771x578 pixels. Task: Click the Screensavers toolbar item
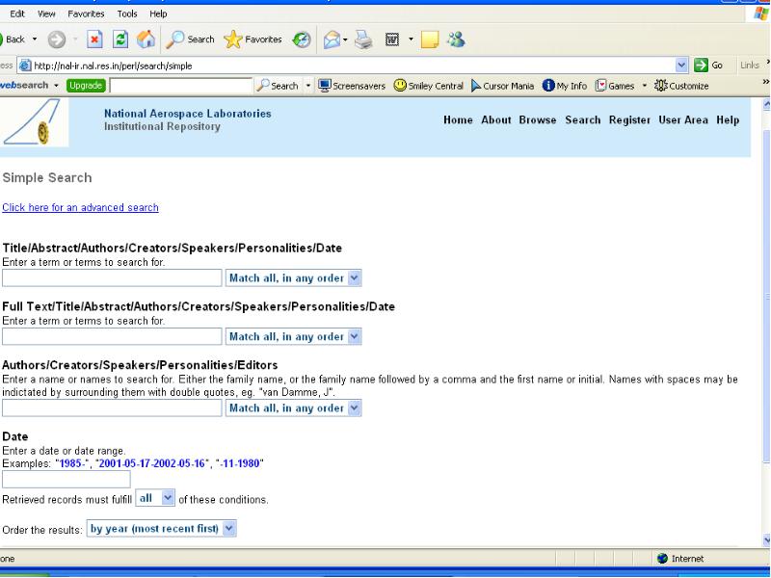click(352, 86)
